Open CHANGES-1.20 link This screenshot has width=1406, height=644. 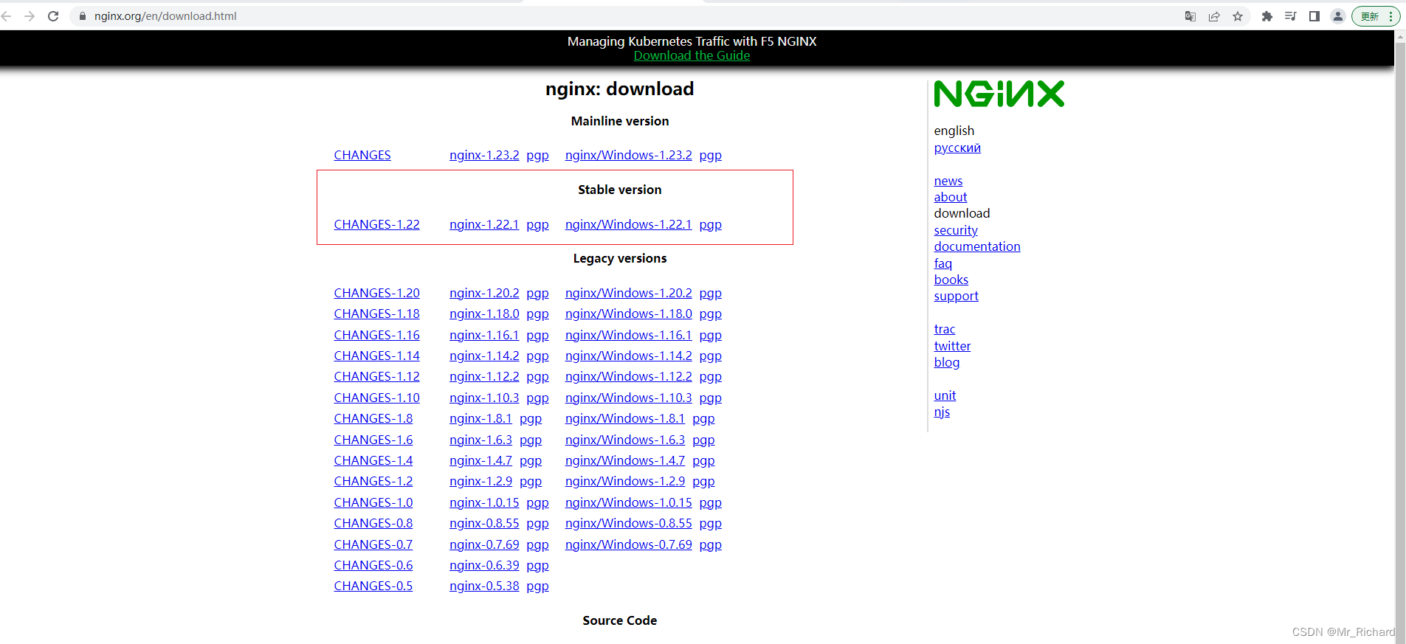[376, 294]
